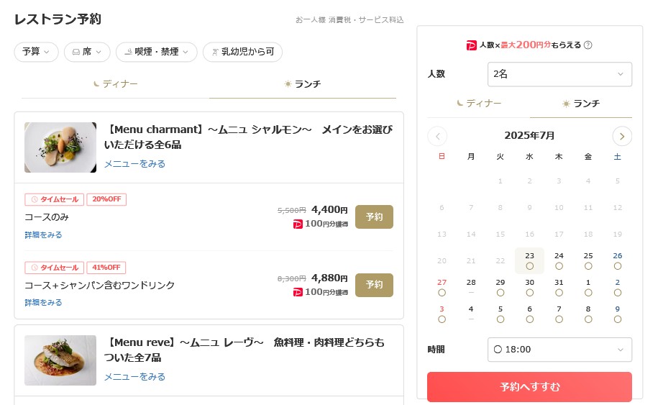Image resolution: width=663 pixels, height=405 pixels.
Task: Select ランチ tab in booking panel
Action: (x=581, y=104)
